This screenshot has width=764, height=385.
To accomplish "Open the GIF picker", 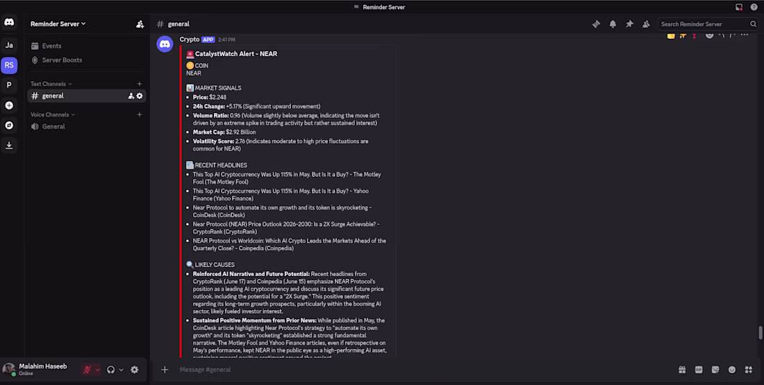I will point(699,370).
